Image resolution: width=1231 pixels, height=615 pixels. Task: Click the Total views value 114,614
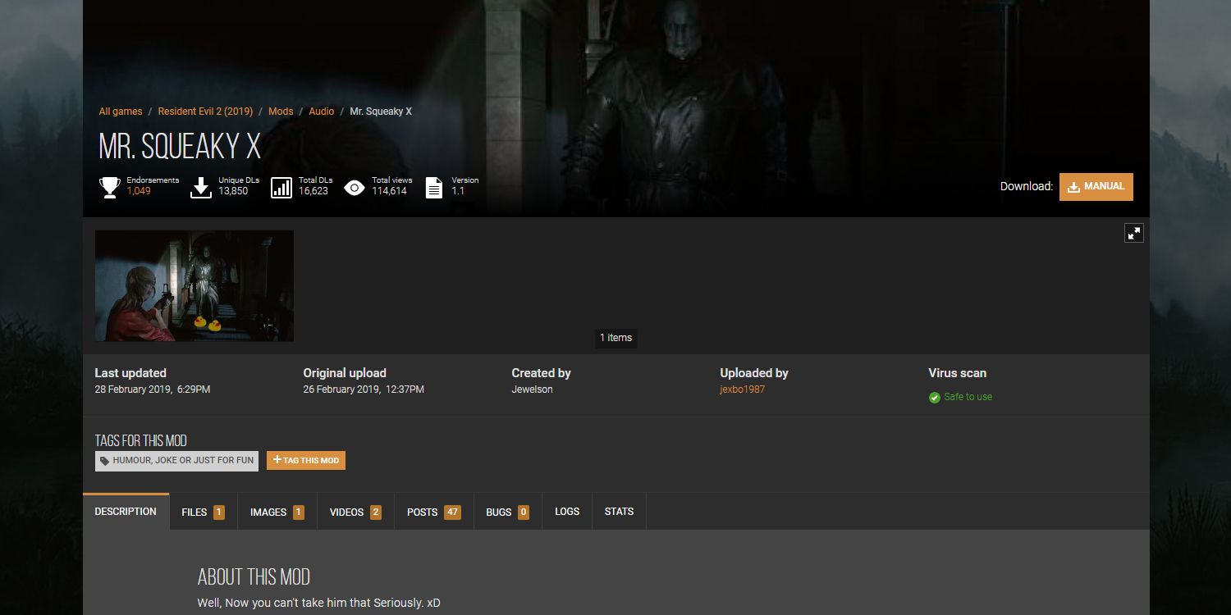coord(389,191)
